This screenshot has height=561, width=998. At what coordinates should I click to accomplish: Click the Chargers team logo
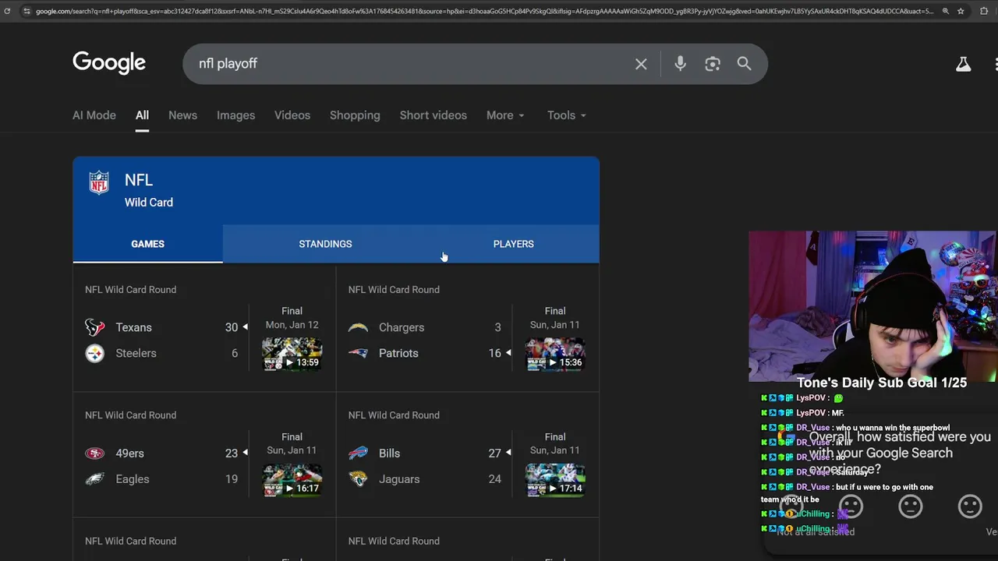click(x=358, y=327)
